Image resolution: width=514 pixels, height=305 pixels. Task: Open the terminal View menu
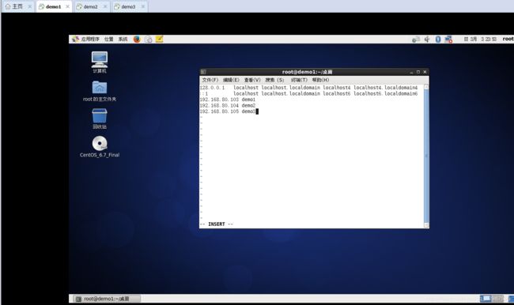point(252,80)
